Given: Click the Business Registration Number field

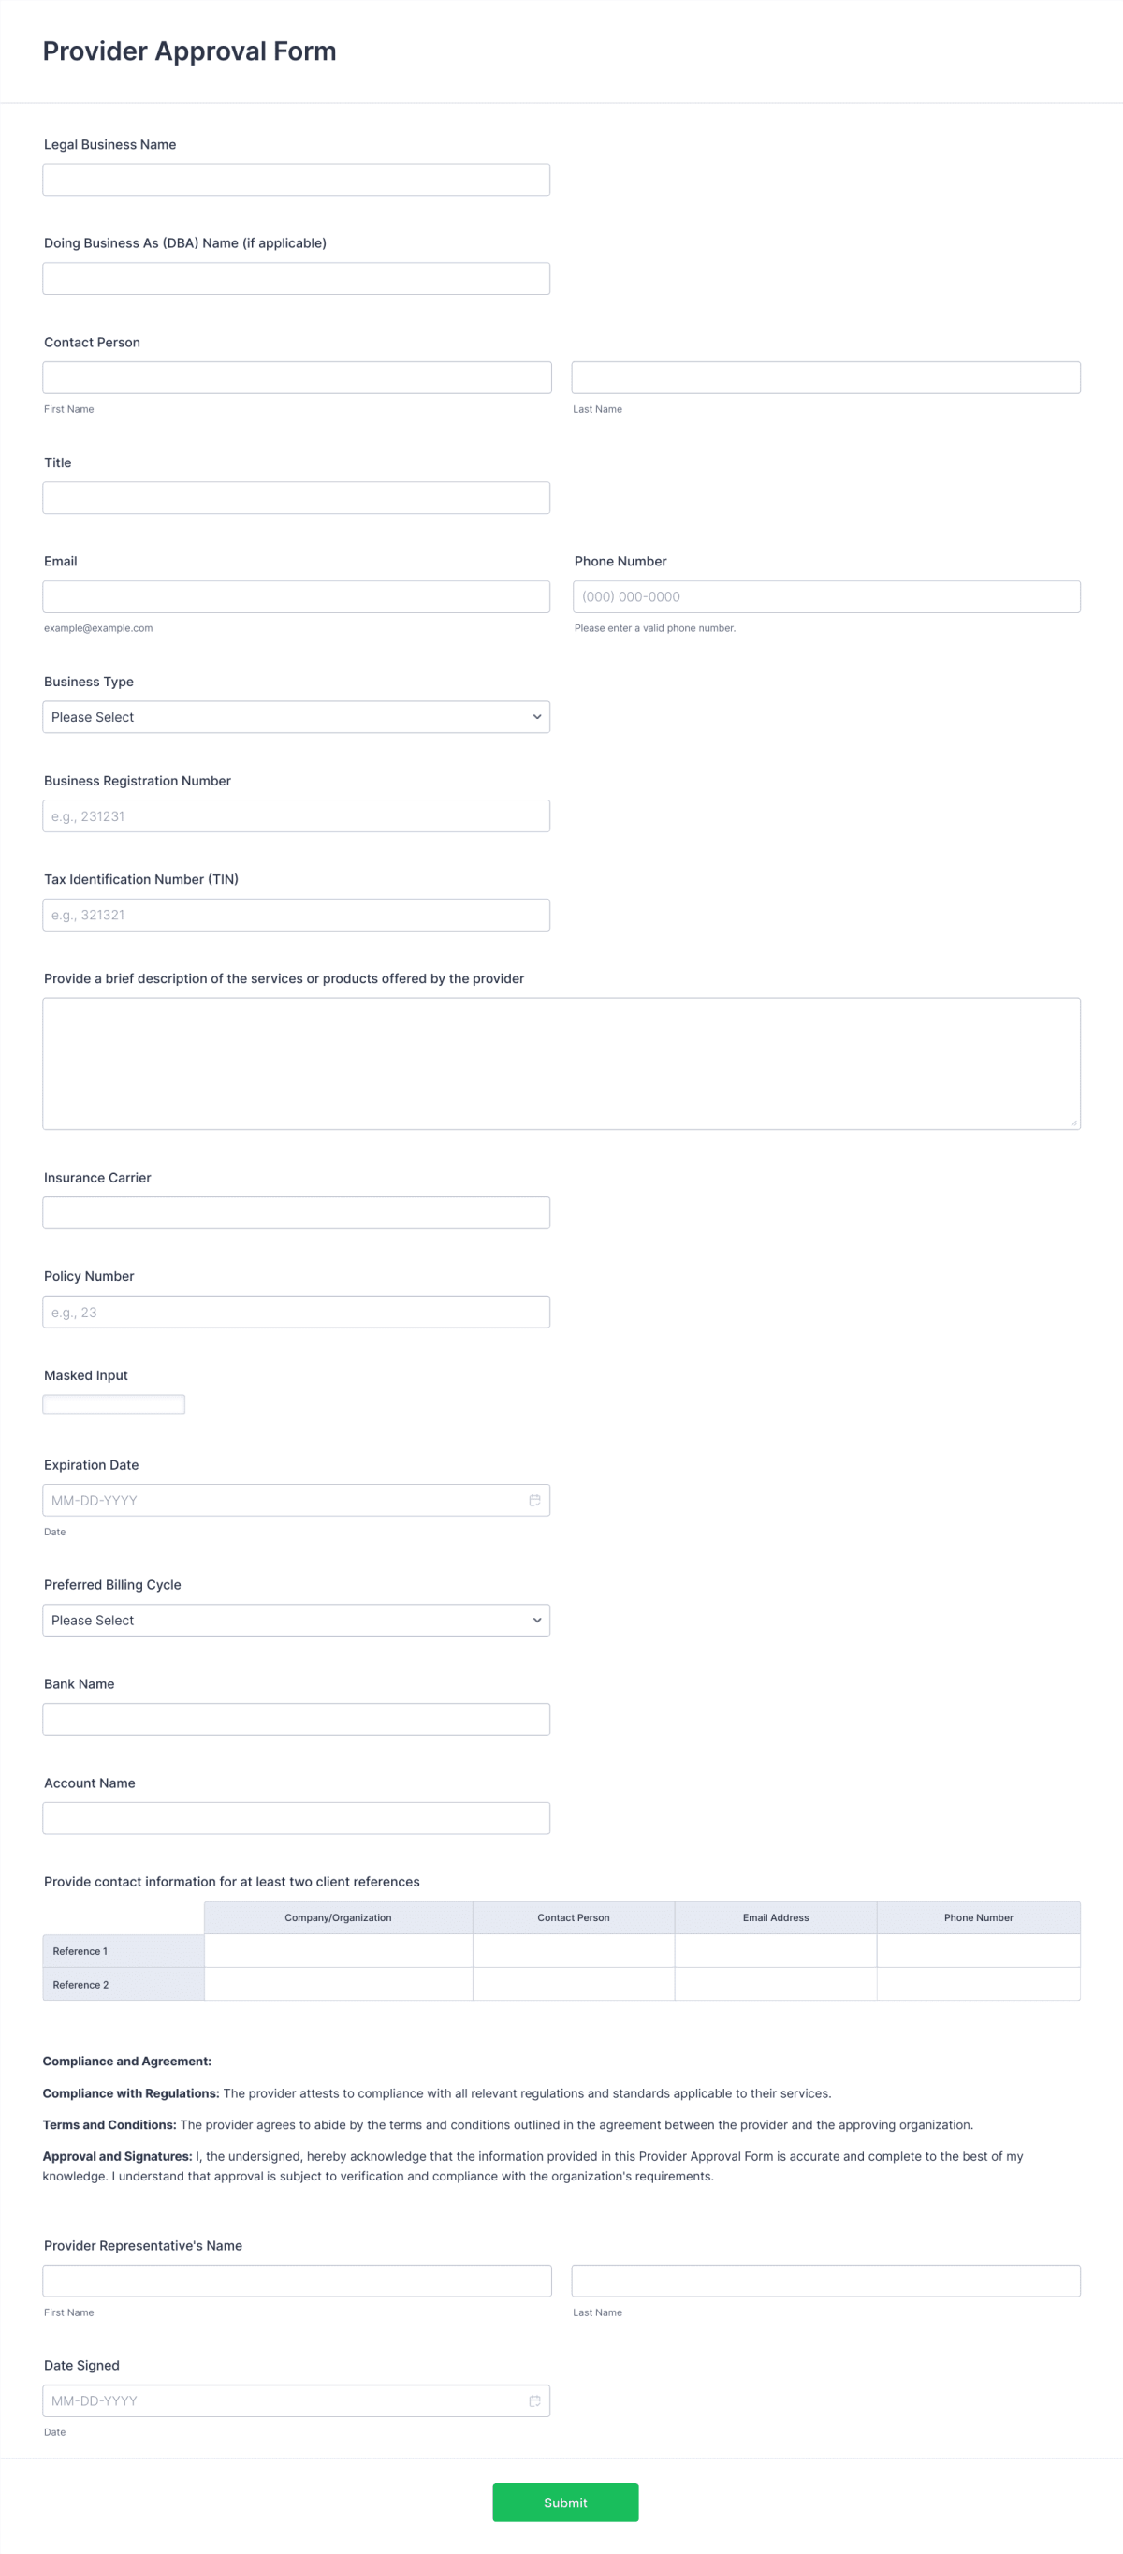Looking at the screenshot, I should click(x=297, y=815).
